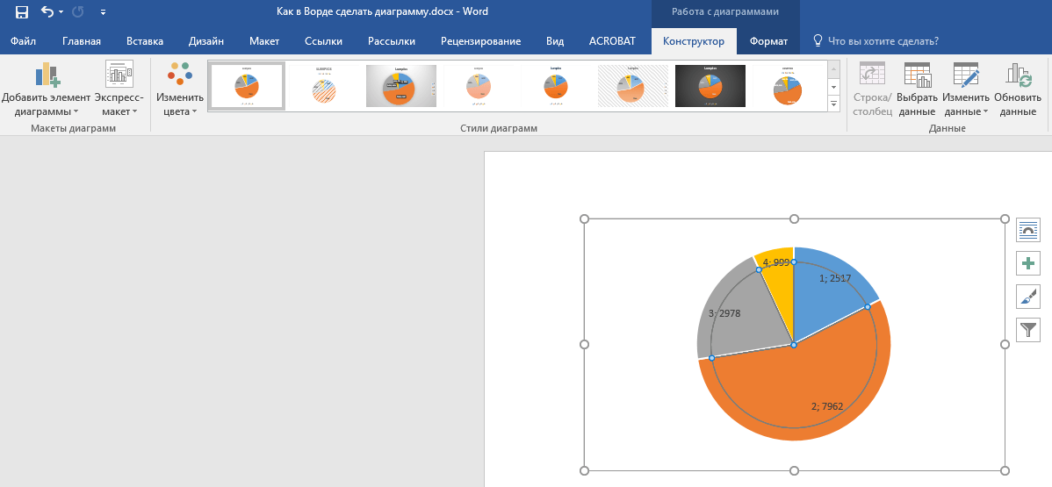Expand the chart styles gallery More arrow

coord(834,104)
